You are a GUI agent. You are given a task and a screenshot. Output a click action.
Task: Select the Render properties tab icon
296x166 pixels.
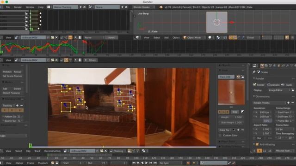[262, 65]
